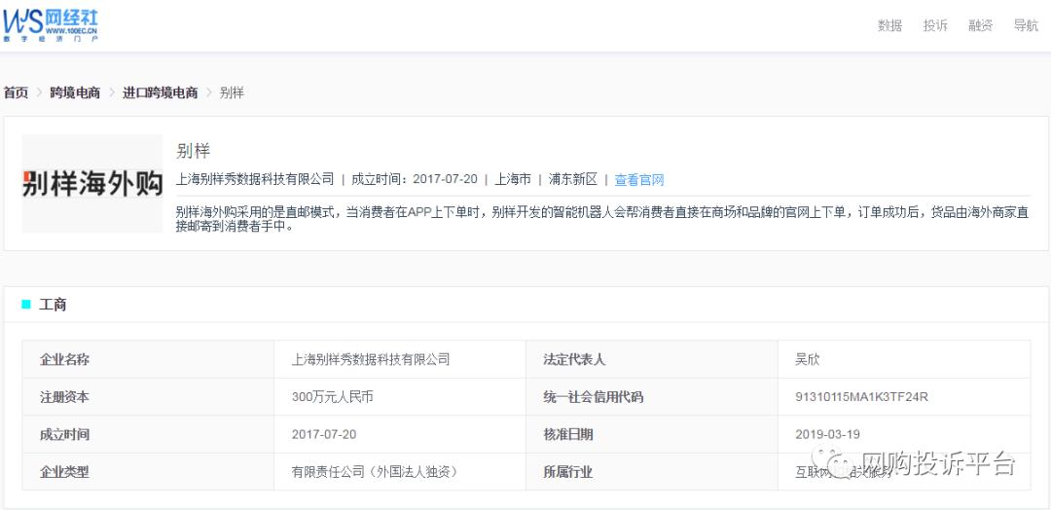Select the 别样 breadcrumb text
Screen dimensions: 1051x510
(232, 93)
